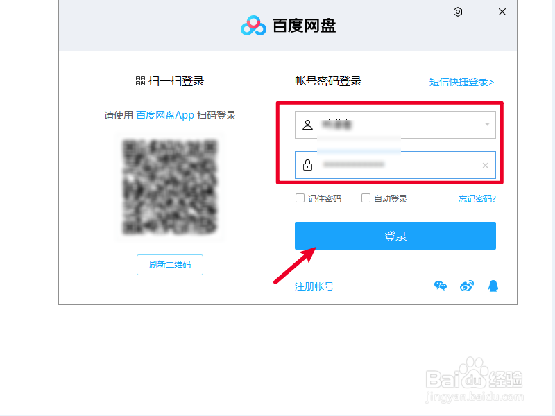The image size is (555, 416).
Task: Click the 刷新二维码 button
Action: point(170,265)
